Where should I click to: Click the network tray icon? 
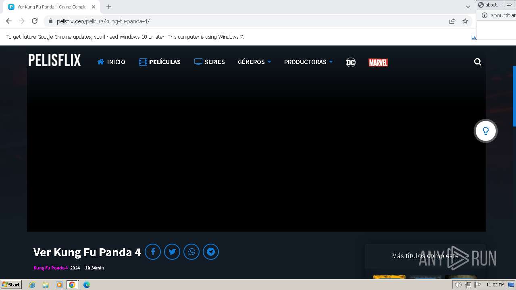(468, 285)
